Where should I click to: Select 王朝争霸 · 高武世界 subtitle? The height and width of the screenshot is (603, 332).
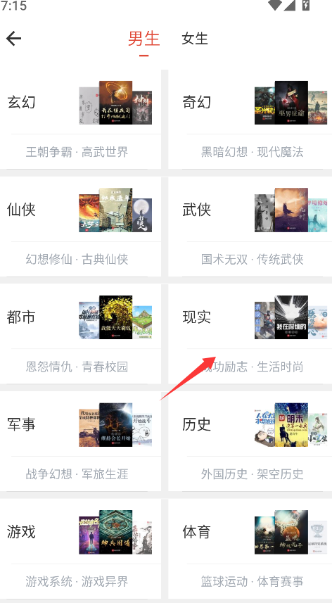pyautogui.click(x=77, y=152)
